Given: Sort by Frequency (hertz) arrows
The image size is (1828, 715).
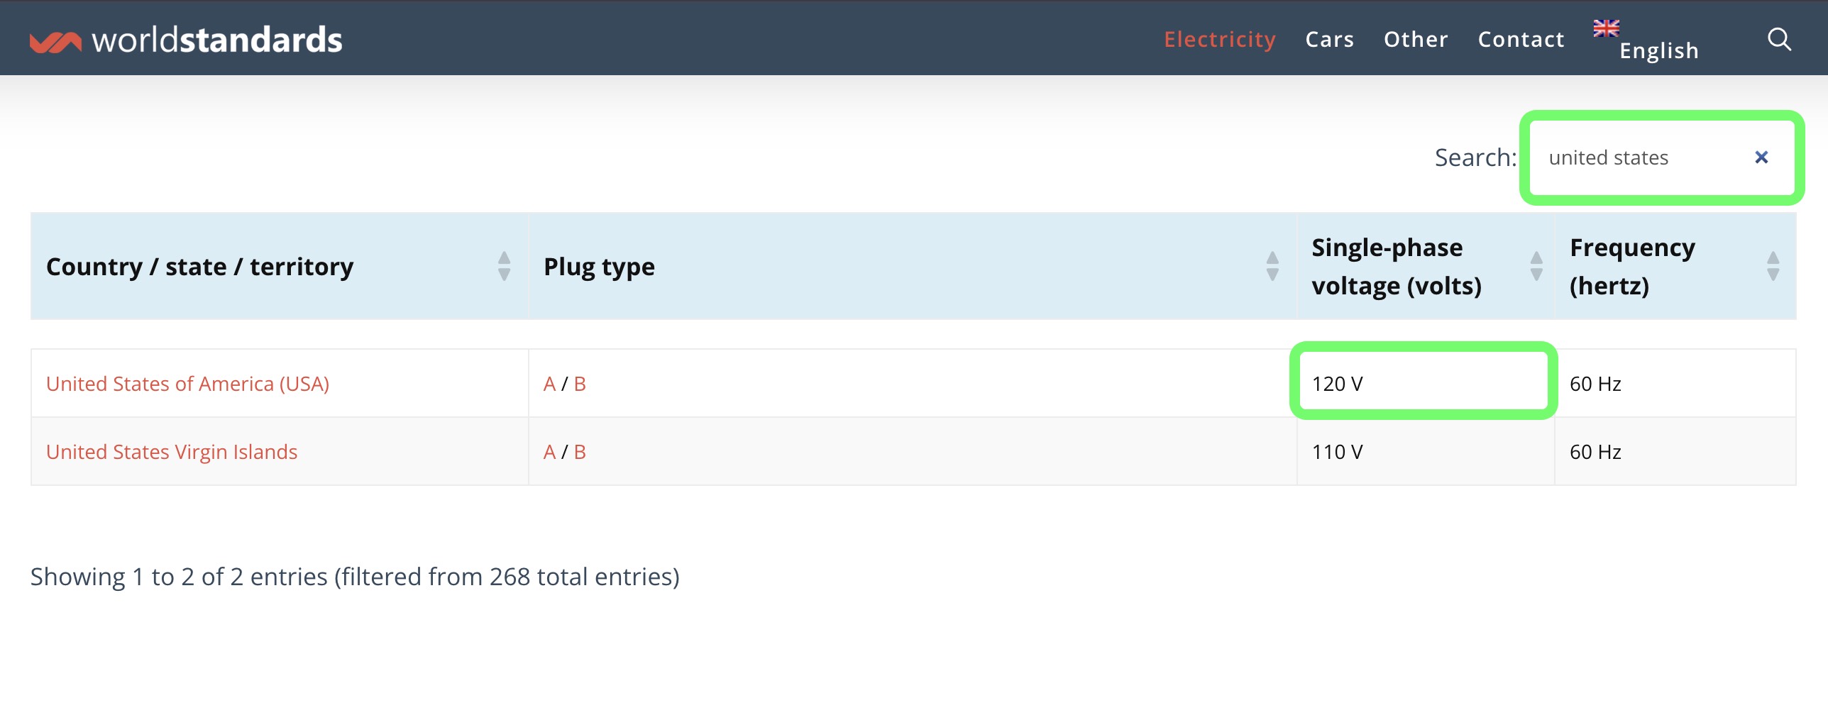Looking at the screenshot, I should click(x=1773, y=267).
